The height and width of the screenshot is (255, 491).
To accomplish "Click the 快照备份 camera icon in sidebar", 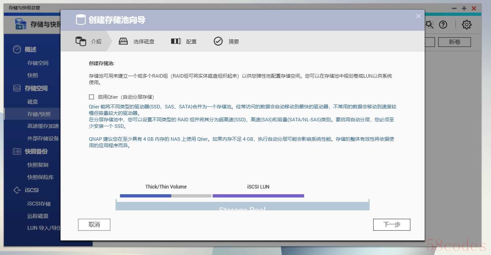I will [17, 151].
